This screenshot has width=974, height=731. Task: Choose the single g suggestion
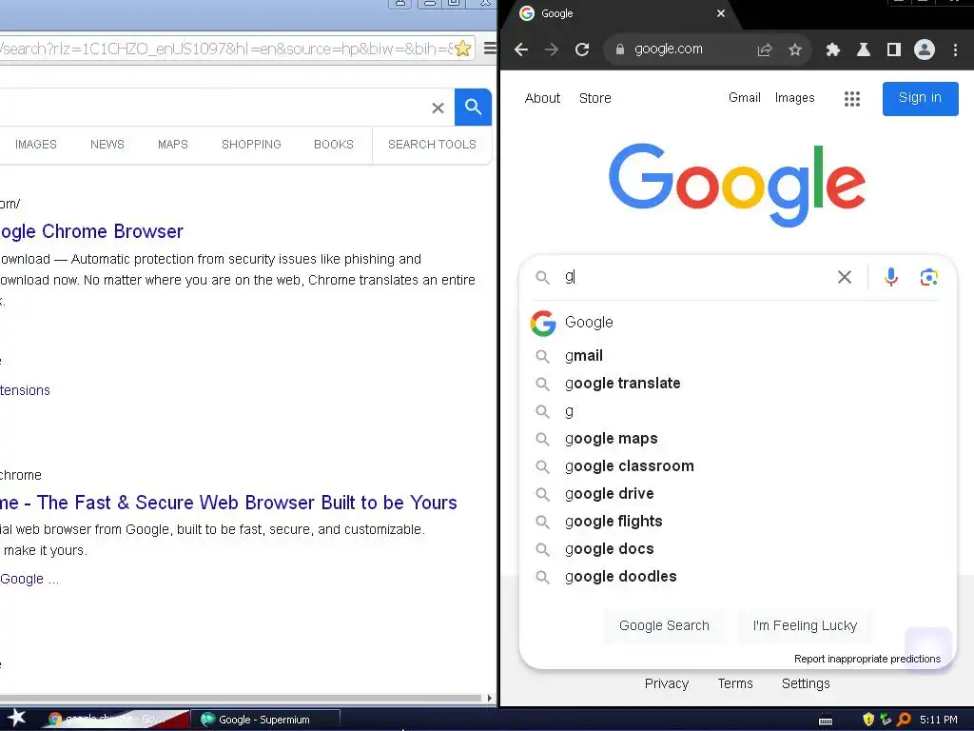click(737, 411)
